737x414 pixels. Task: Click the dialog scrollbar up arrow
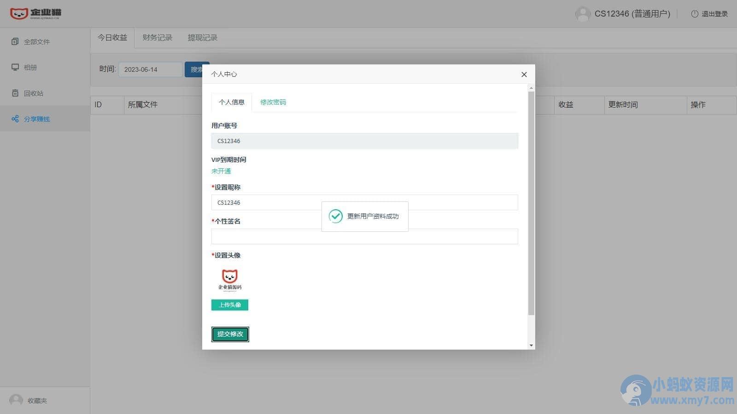pos(531,87)
